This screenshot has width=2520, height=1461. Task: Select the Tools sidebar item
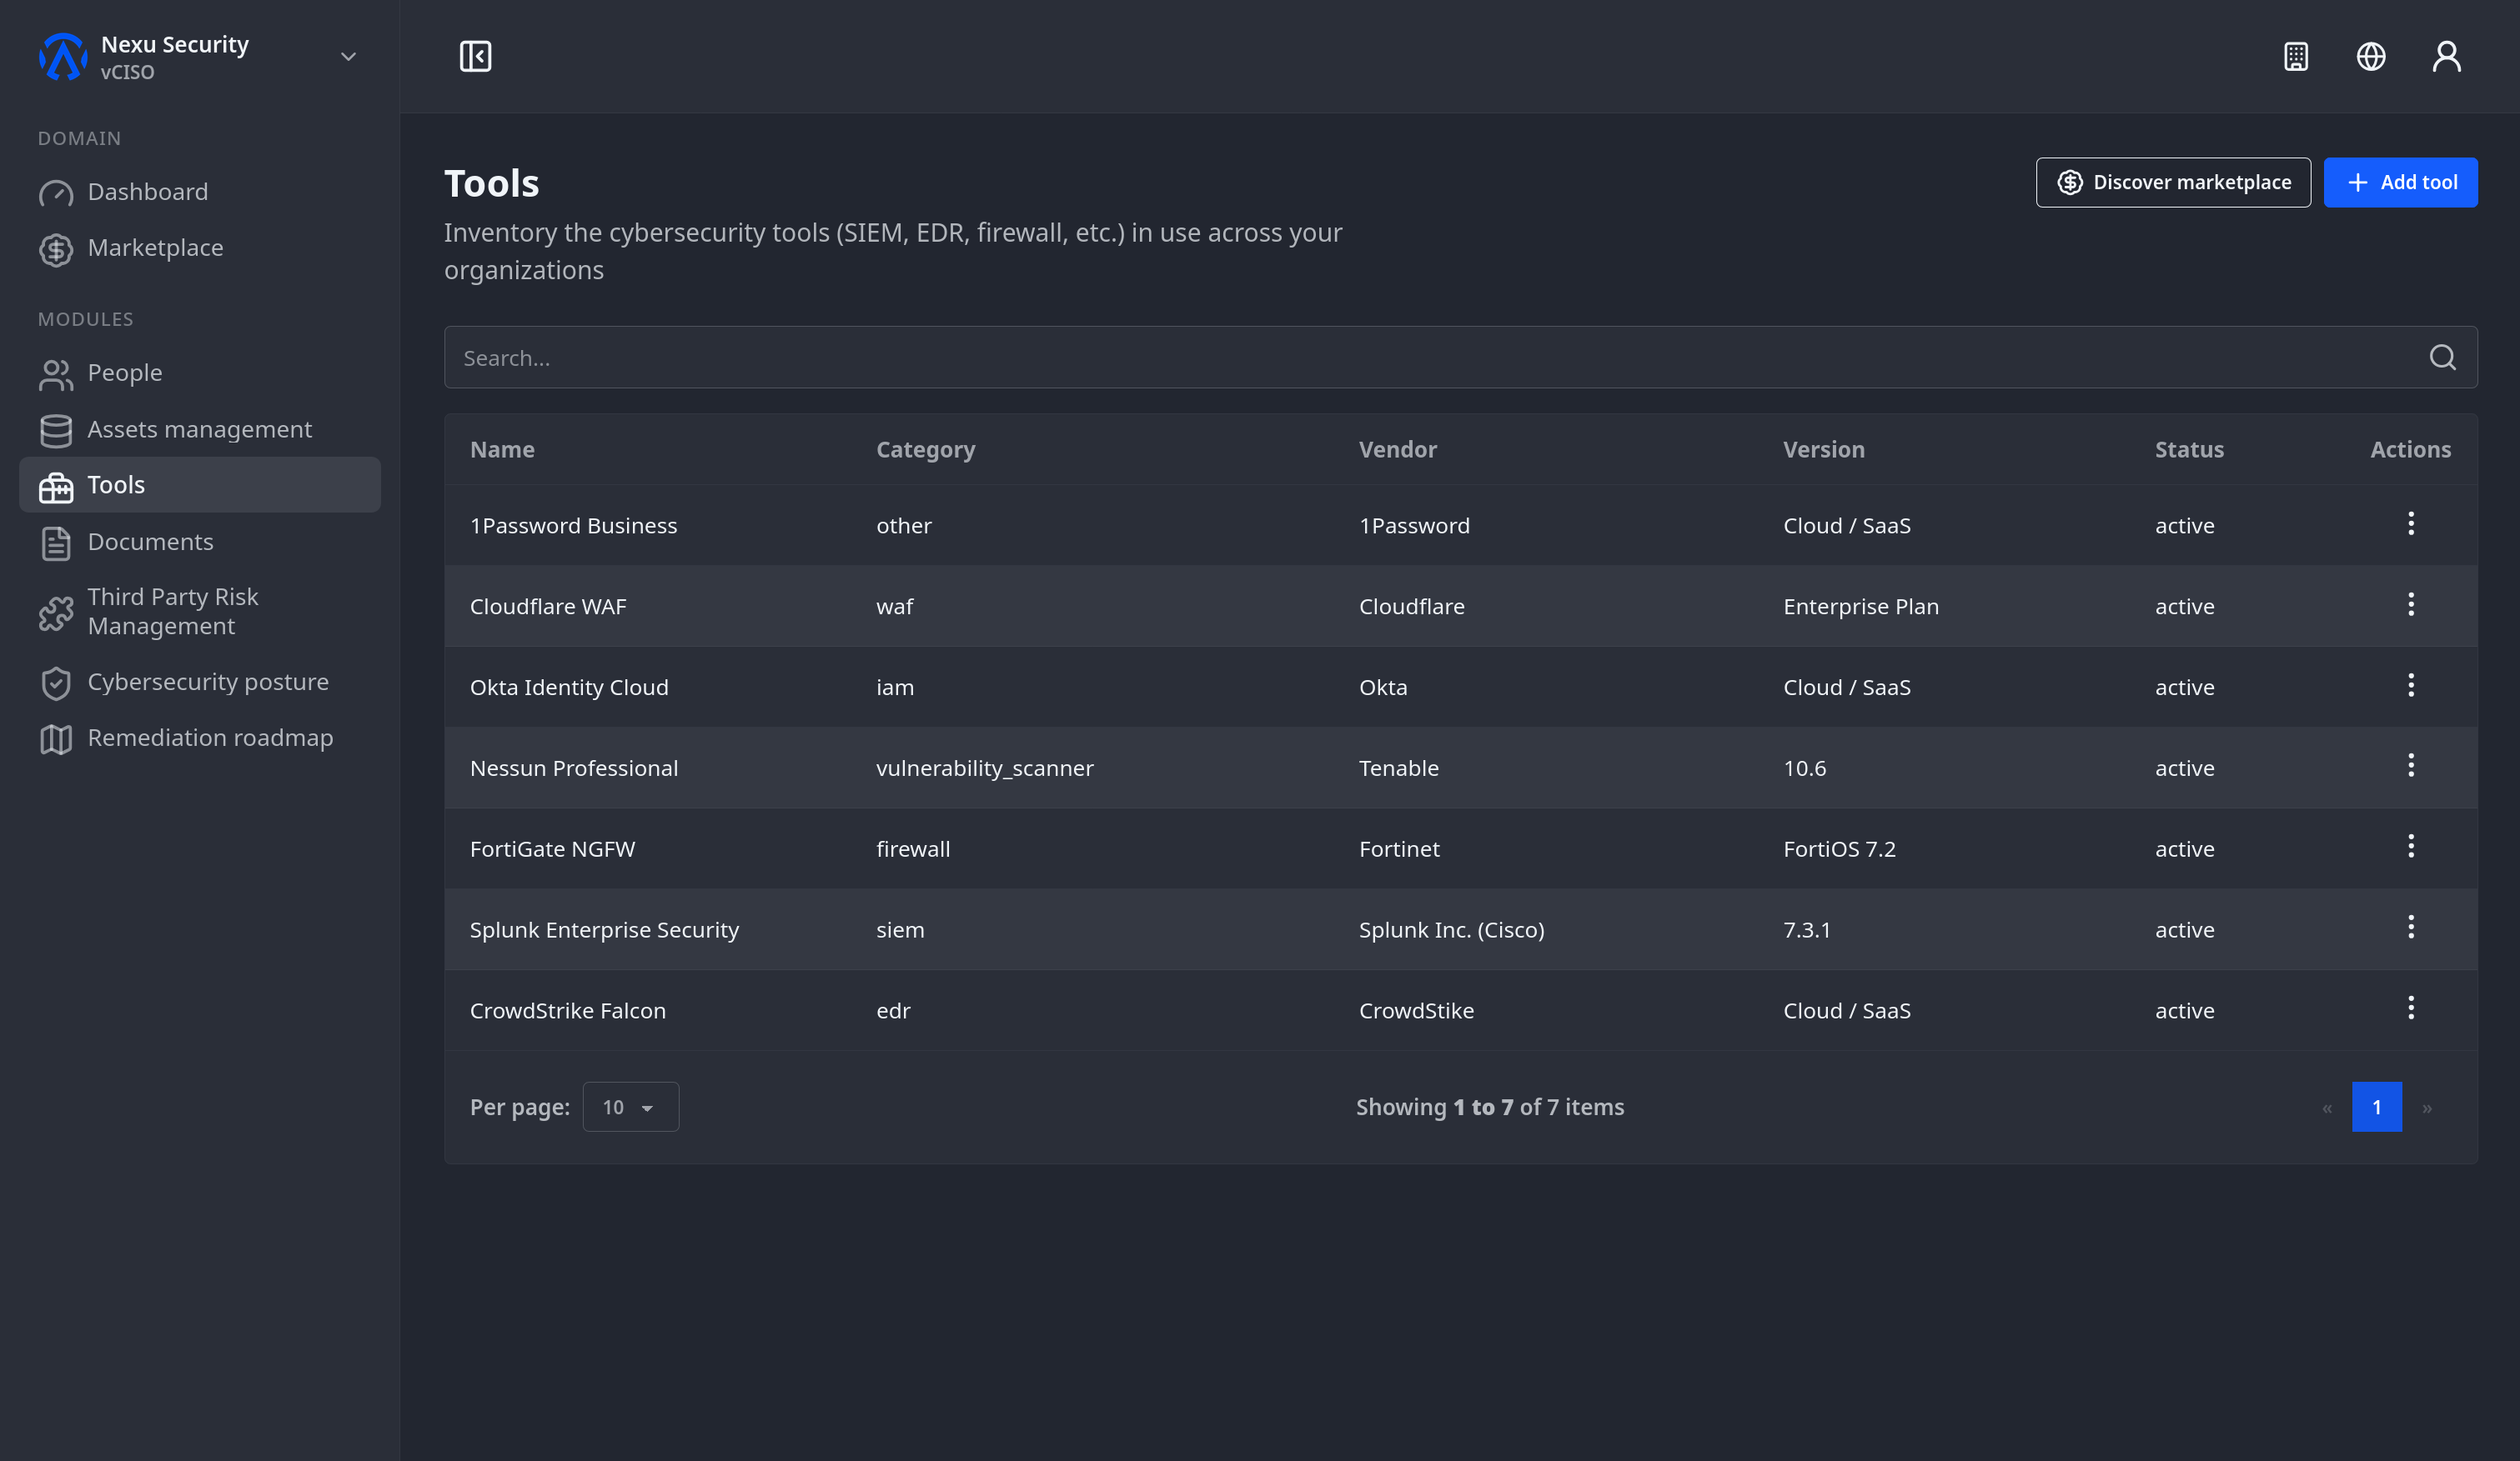(200, 485)
